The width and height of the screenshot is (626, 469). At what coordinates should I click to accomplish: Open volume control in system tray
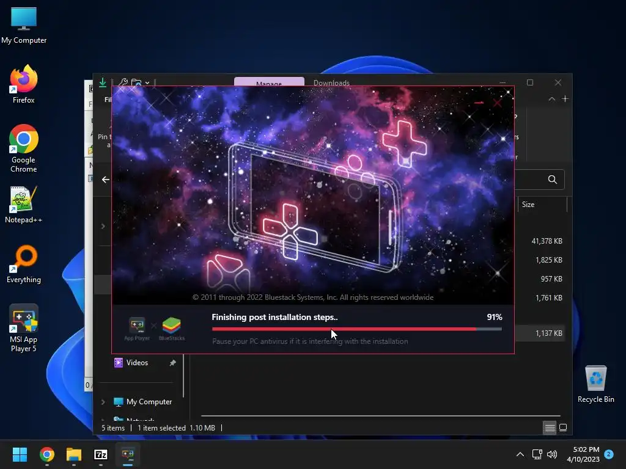pyautogui.click(x=552, y=454)
